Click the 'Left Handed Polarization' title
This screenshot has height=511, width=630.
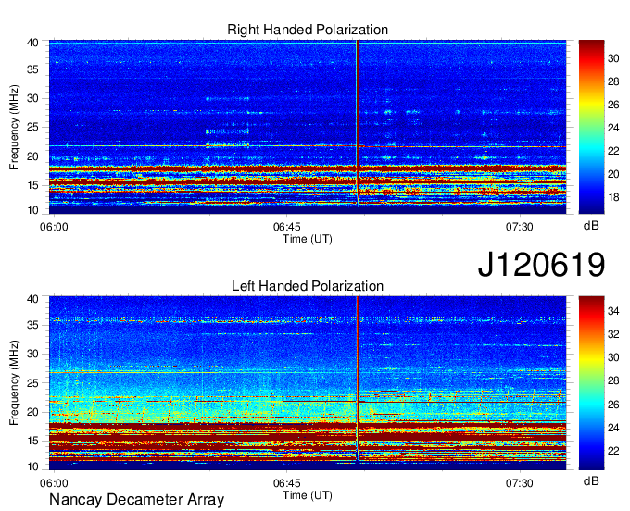pos(308,286)
